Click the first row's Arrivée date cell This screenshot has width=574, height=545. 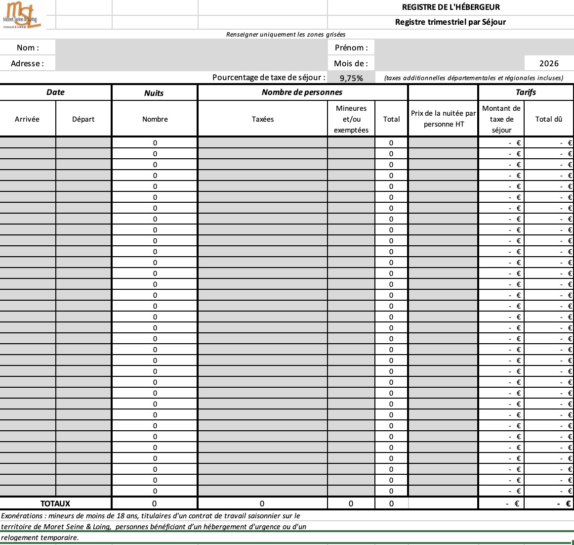[27, 143]
